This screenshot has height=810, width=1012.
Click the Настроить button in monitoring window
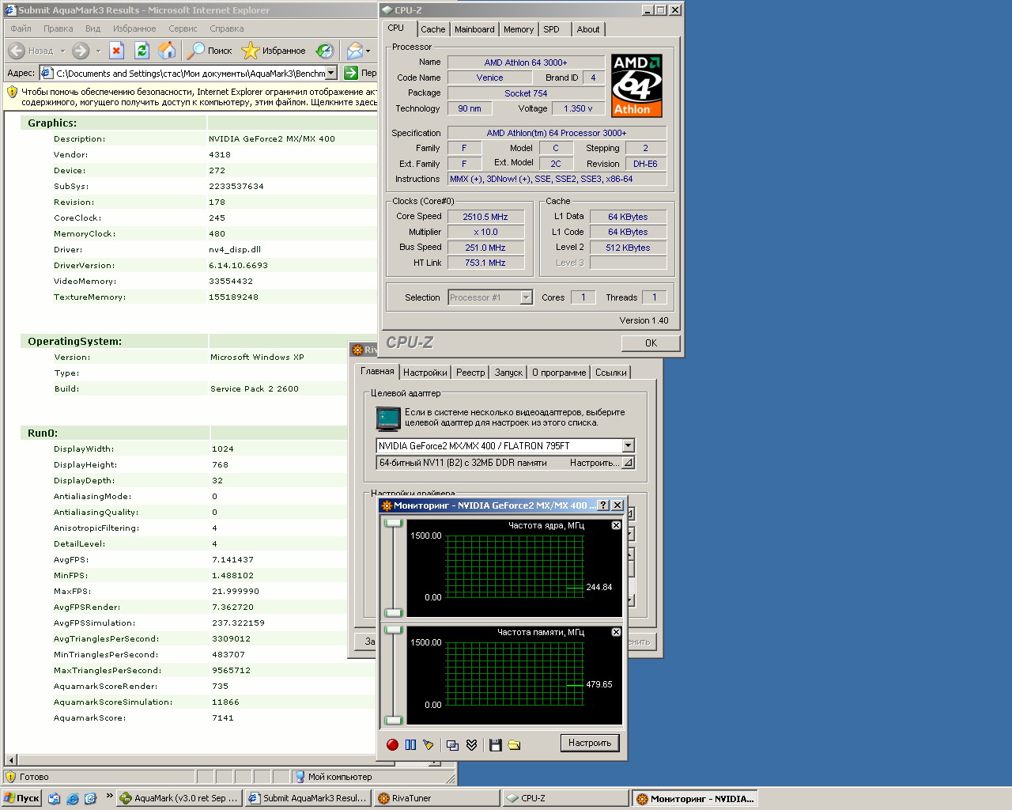pos(590,743)
